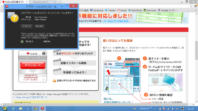The height and width of the screenshot is (111, 198).
Task: Click the Edy widget screenshot thumbnail
Action: pyautogui.click(x=122, y=76)
